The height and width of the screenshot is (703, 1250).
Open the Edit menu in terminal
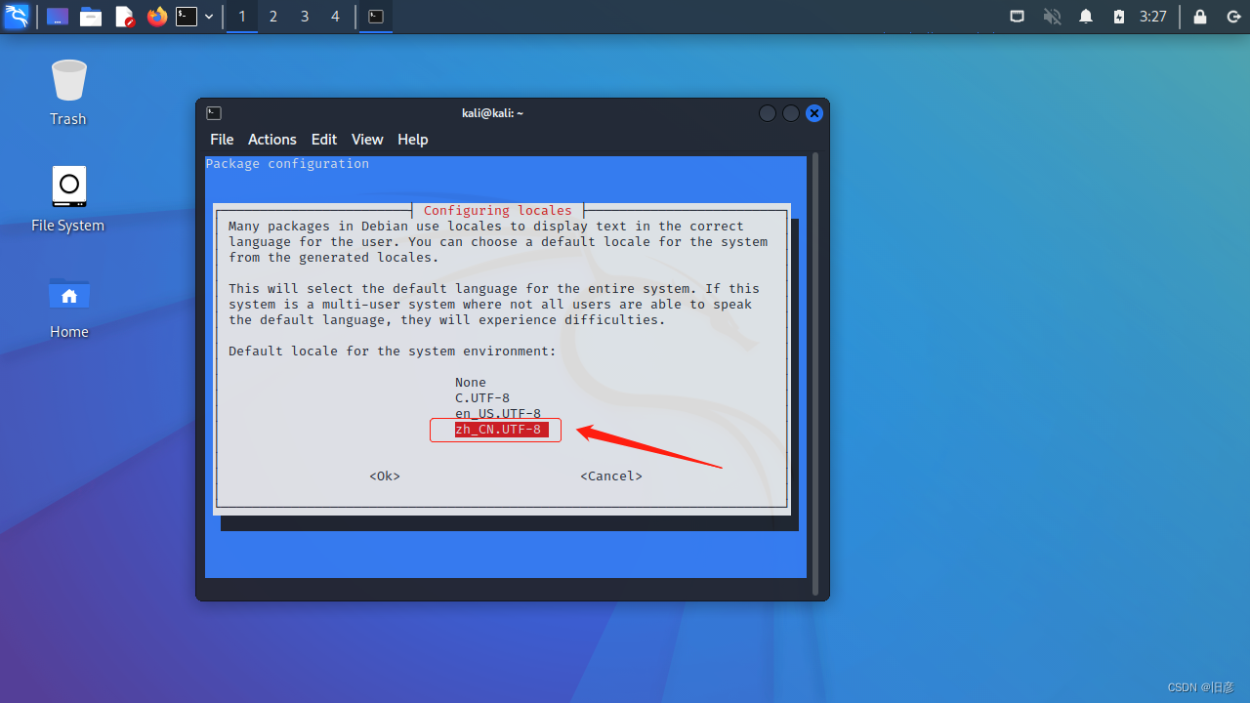[324, 140]
